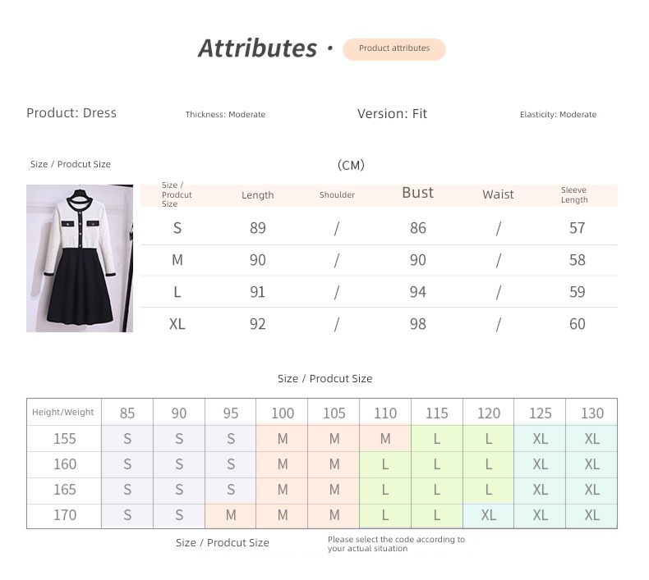Click S cell for height 165, weight 90
This screenshot has height=580, width=649.
pos(179,490)
